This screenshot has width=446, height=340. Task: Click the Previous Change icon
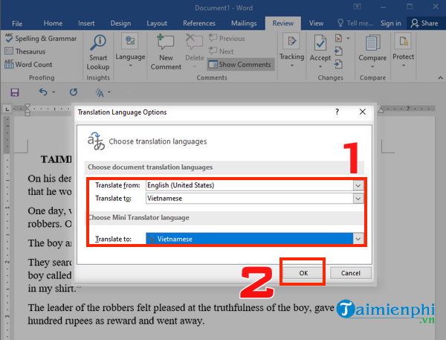point(338,51)
